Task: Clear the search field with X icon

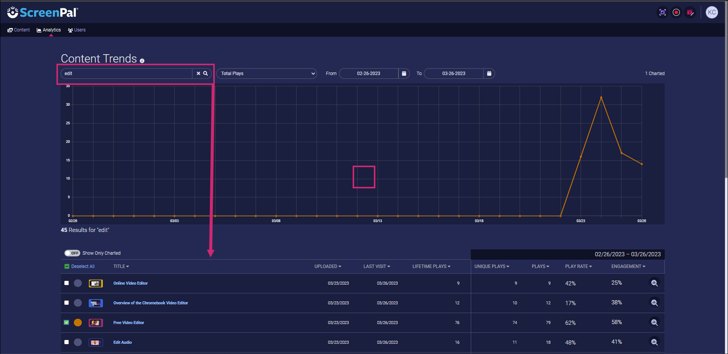Action: (x=198, y=74)
